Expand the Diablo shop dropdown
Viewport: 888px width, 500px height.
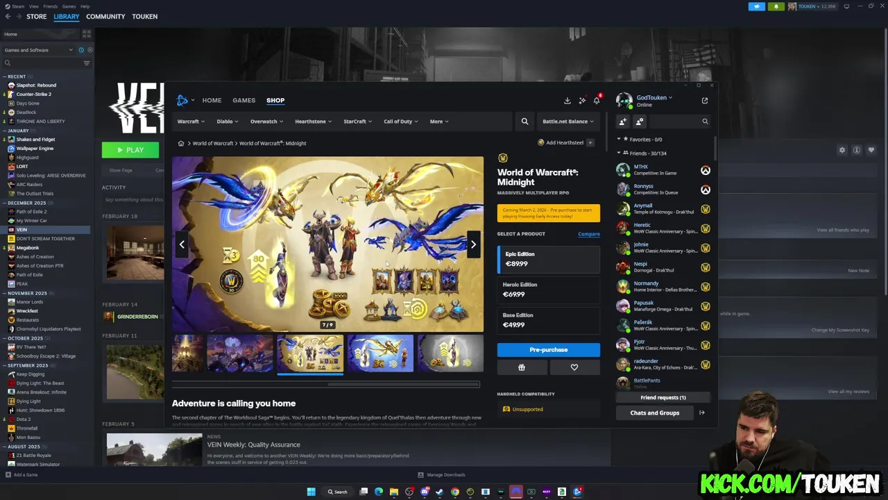[x=228, y=122]
